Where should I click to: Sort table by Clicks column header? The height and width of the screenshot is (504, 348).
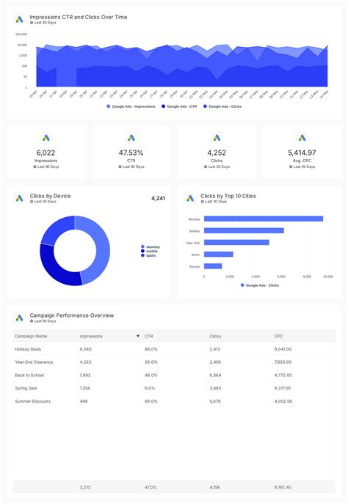click(x=215, y=336)
